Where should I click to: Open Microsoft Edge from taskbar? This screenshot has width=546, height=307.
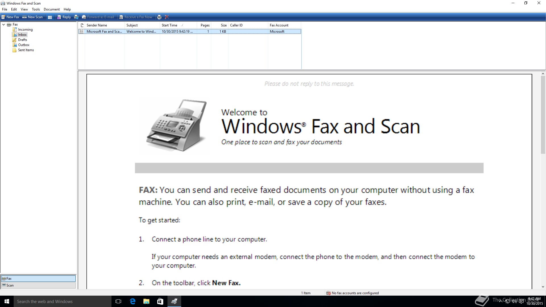click(133, 301)
